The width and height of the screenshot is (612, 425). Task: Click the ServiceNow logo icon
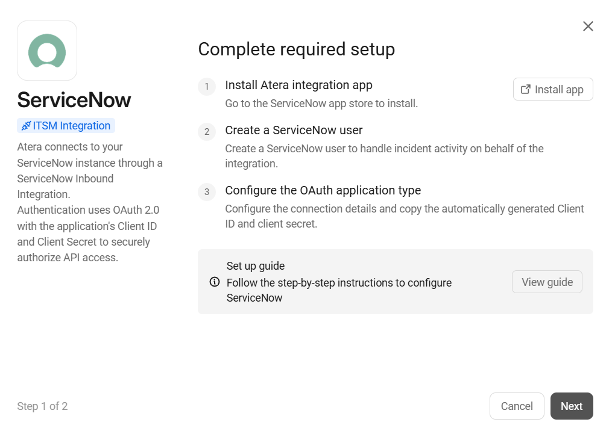(47, 51)
